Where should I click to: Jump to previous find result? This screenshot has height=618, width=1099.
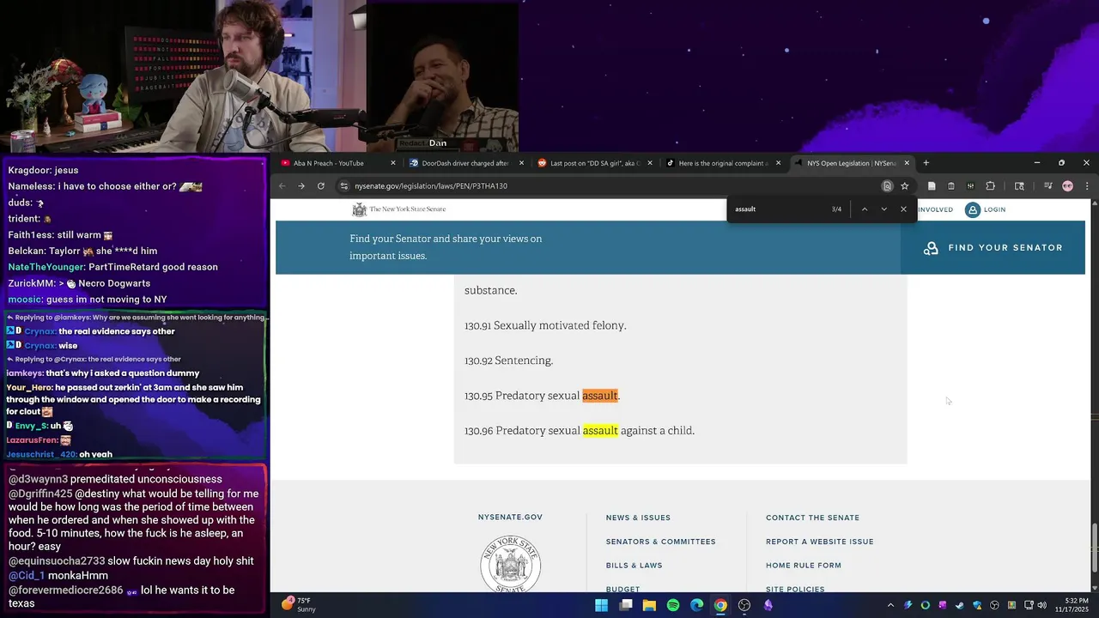coord(865,209)
